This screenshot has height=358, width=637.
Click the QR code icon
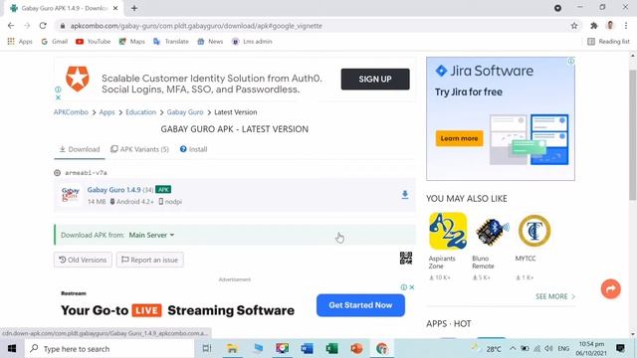pyautogui.click(x=406, y=259)
